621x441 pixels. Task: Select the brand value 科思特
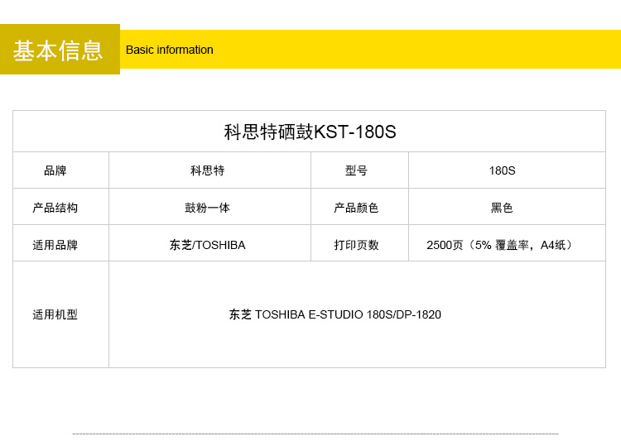207,170
